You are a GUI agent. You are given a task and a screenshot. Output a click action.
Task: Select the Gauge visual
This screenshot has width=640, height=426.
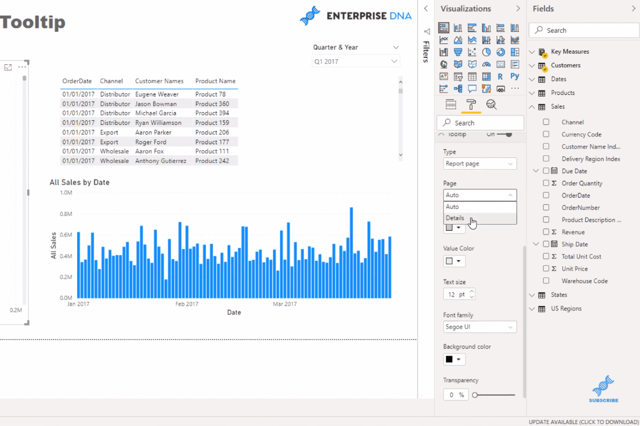486,64
